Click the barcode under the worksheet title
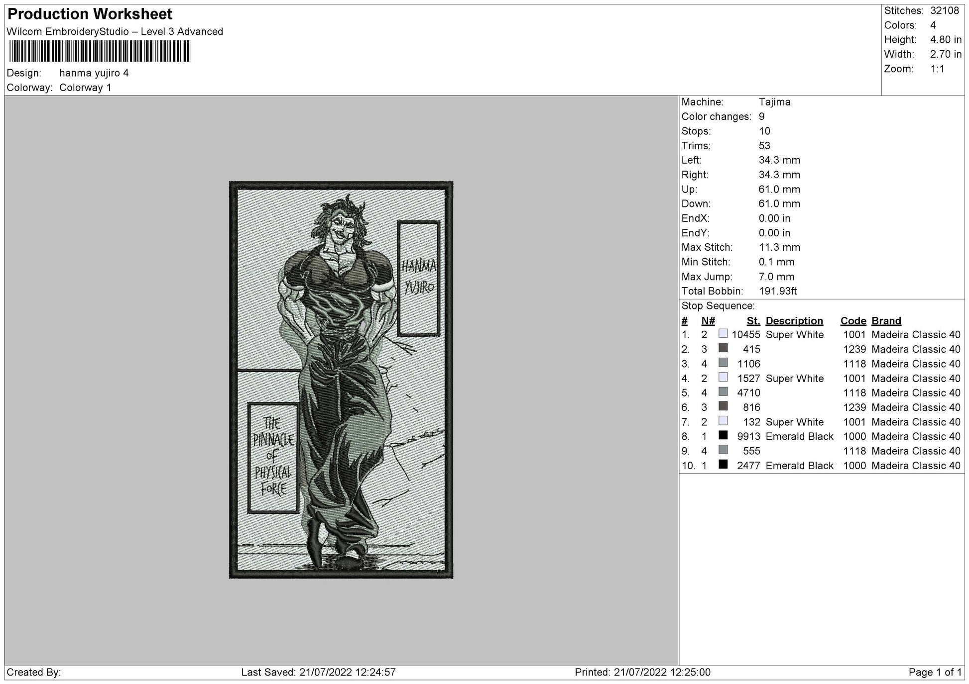The height and width of the screenshot is (684, 969). (100, 51)
